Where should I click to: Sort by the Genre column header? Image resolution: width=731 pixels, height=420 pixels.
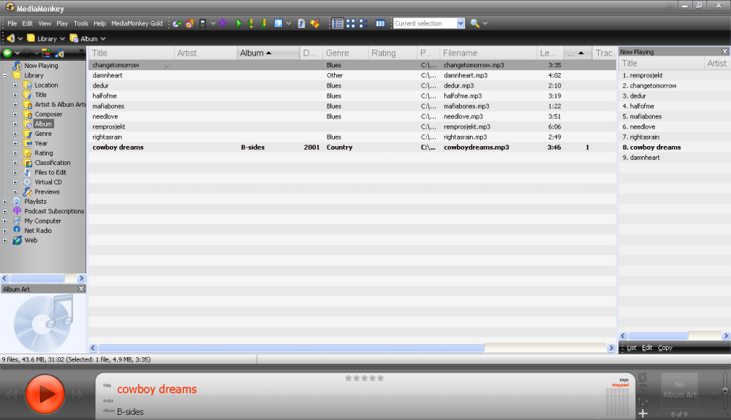[x=346, y=53]
